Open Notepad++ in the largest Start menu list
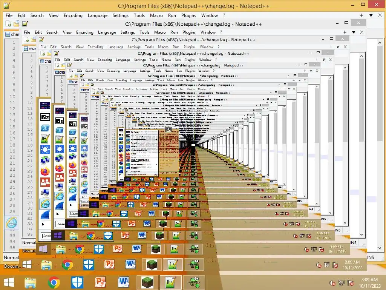The image size is (386, 290). (45, 139)
